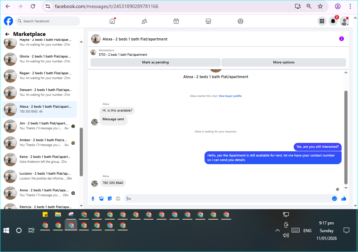
Task: Open the Chrome three-dot menu
Action: pyautogui.click(x=350, y=6)
